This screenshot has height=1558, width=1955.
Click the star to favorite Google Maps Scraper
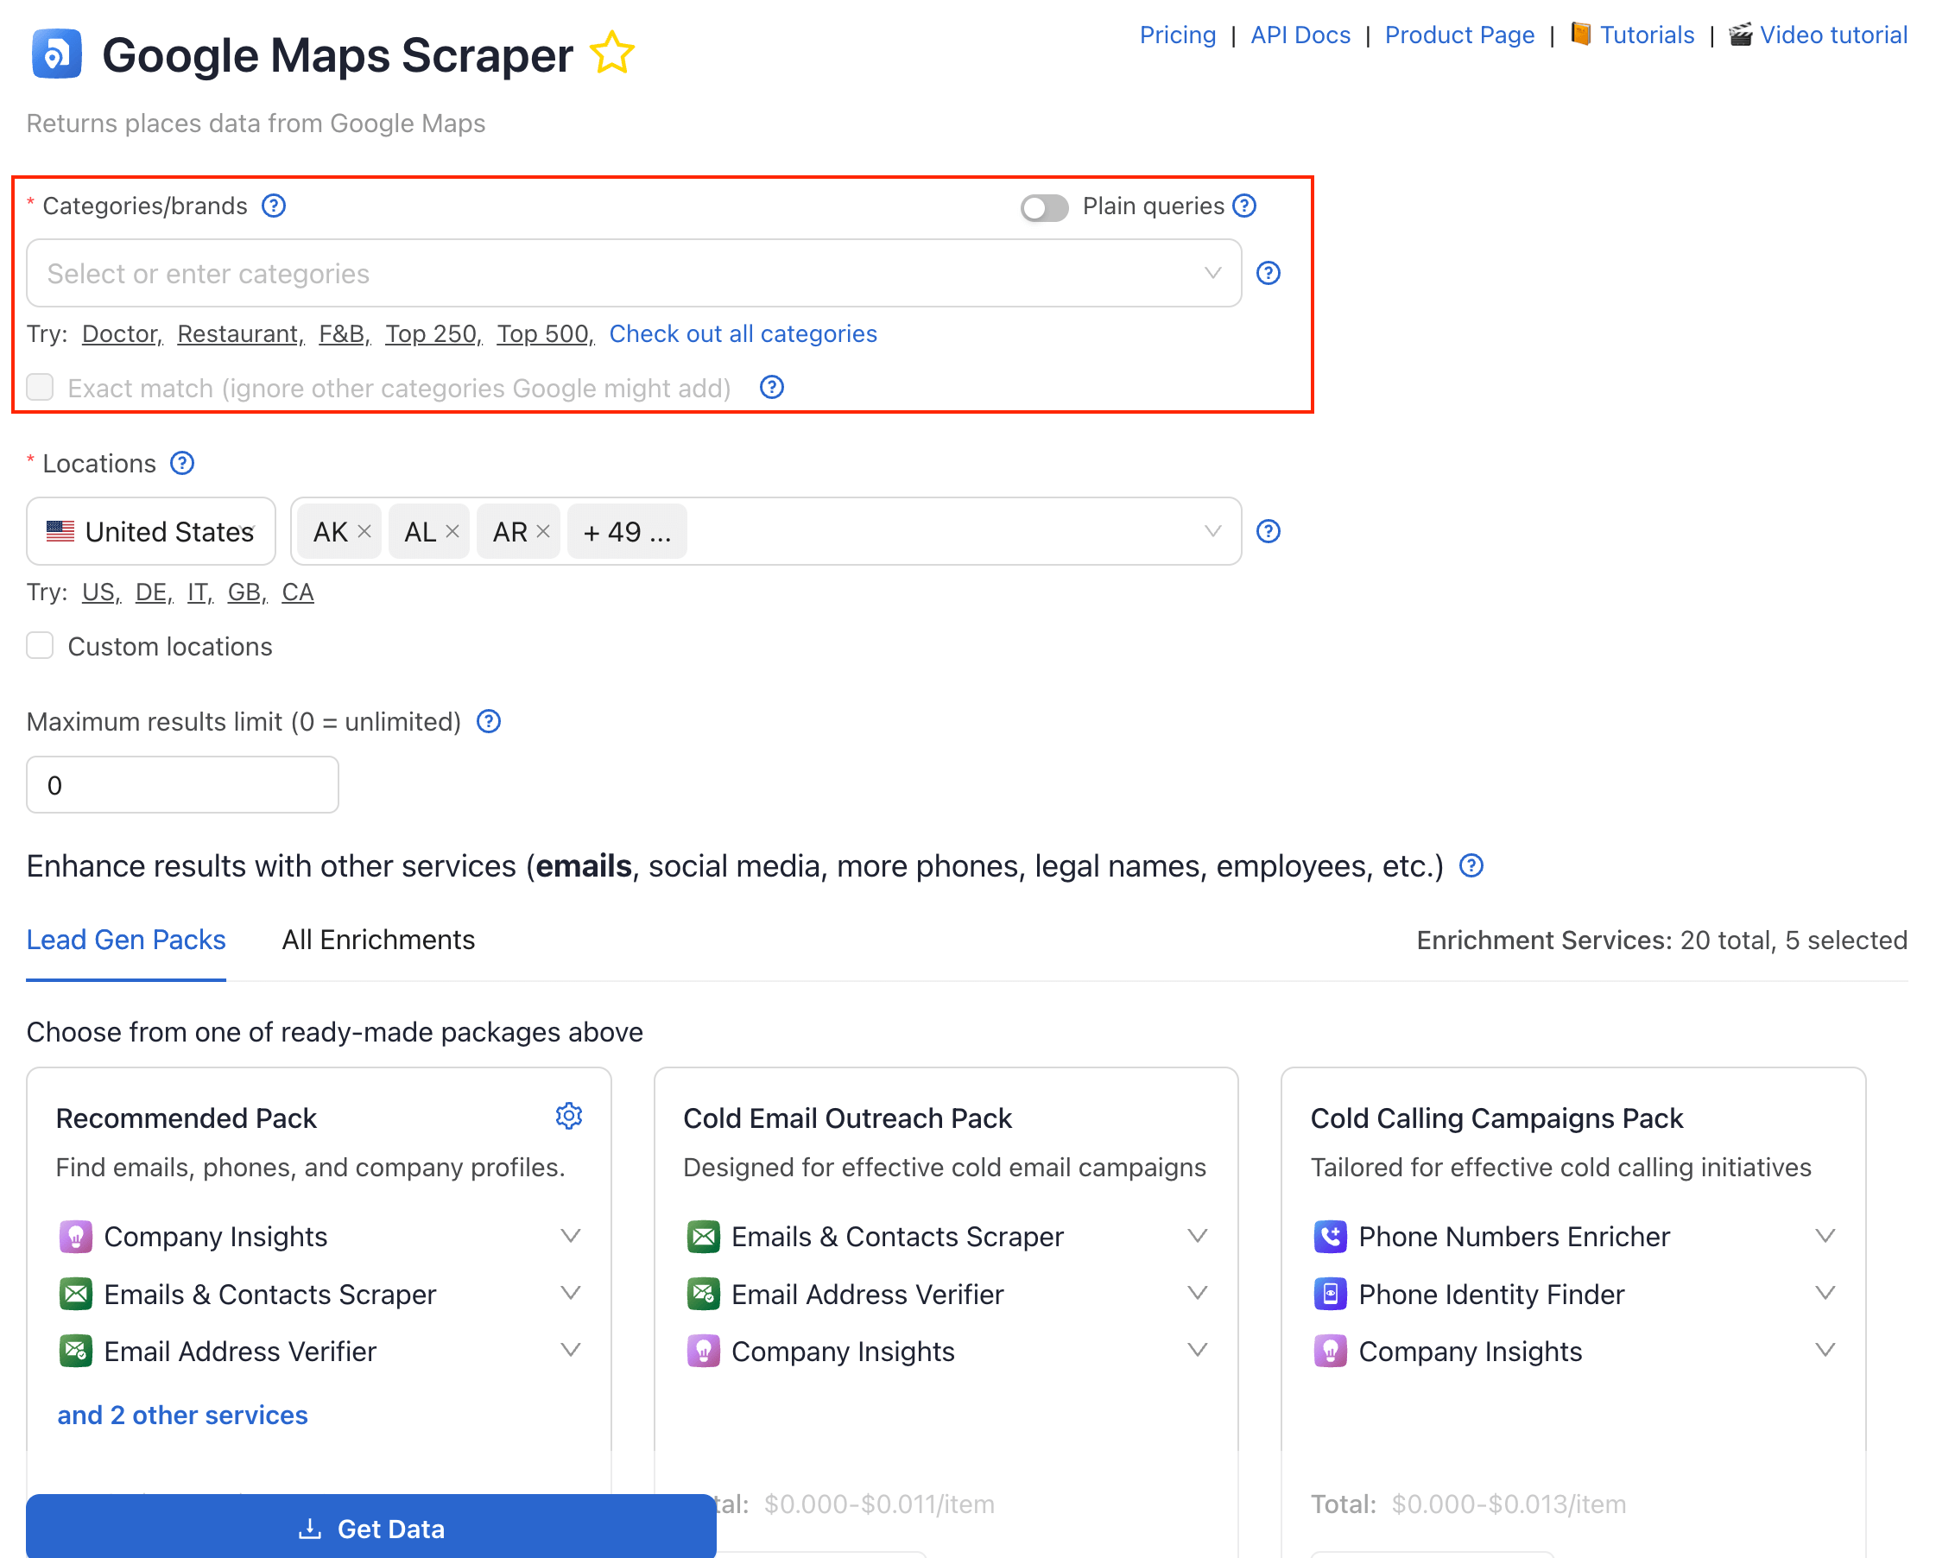point(612,53)
